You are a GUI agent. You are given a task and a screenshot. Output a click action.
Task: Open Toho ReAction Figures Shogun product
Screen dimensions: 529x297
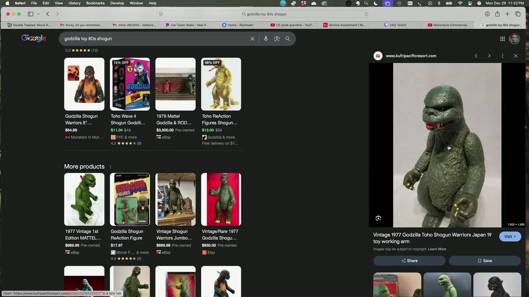tap(221, 102)
